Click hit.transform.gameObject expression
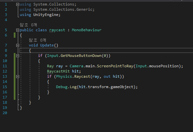This screenshot has height=132, width=193. (x=106, y=87)
